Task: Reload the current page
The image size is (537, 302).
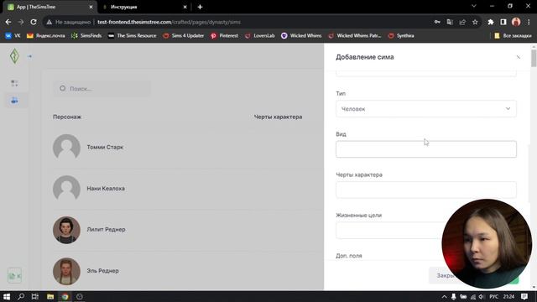Action: [34, 22]
